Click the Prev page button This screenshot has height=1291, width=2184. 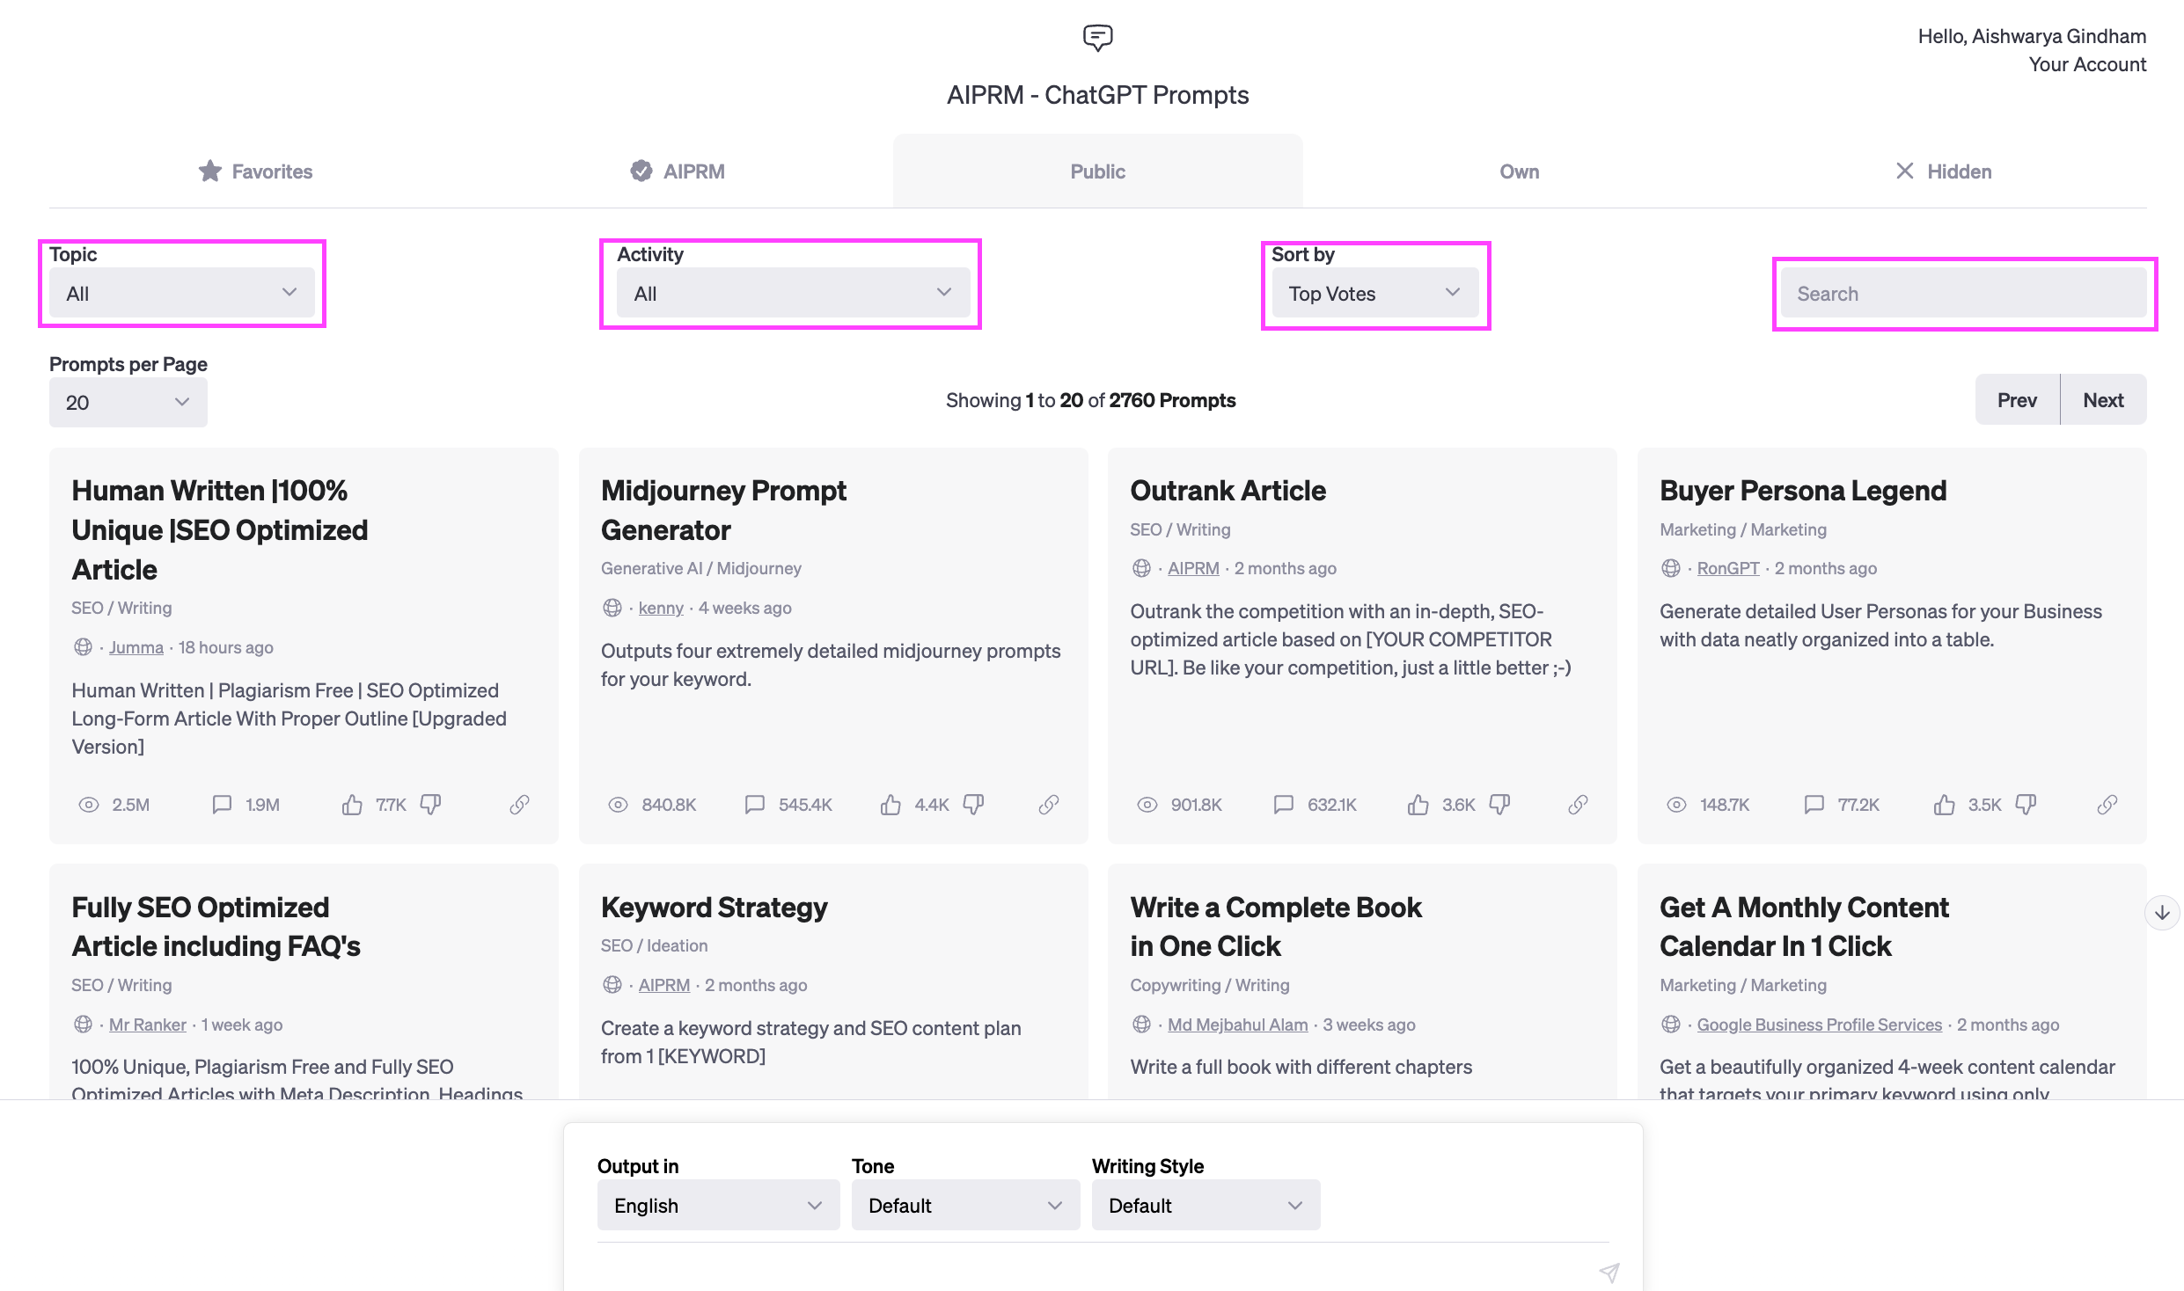coord(2015,399)
